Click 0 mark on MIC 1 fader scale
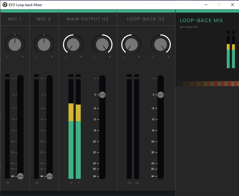Screen dimensions: 239x196 coord(13,95)
